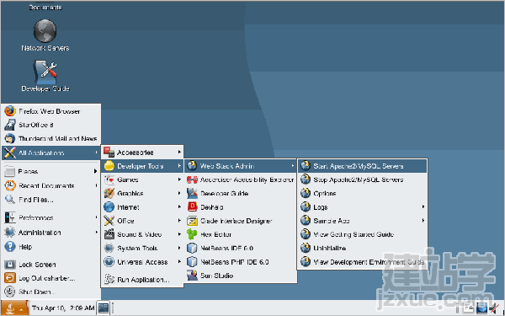Viewport: 505px width, 316px height.
Task: Select Start Apache2/MySQL Servers
Action: pos(362,166)
